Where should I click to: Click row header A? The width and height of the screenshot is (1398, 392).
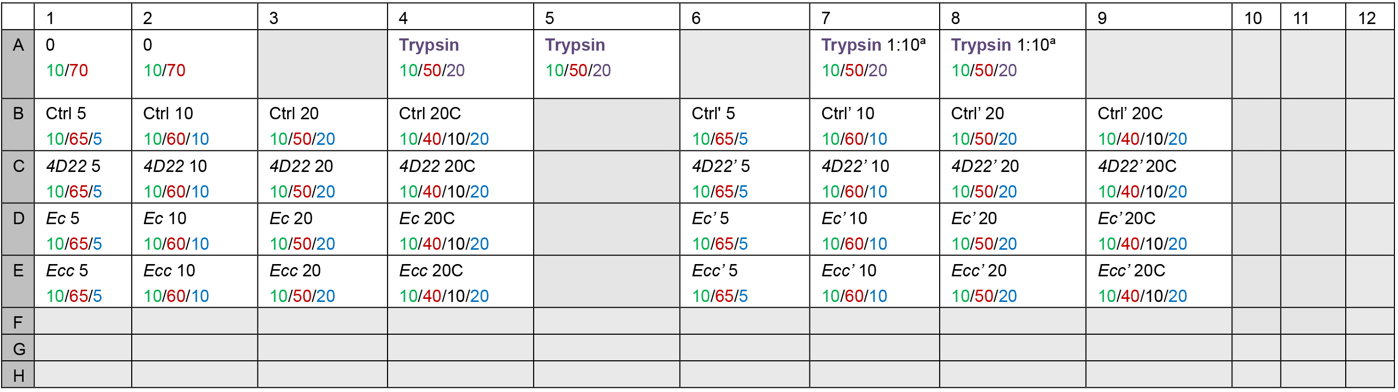(x=18, y=64)
